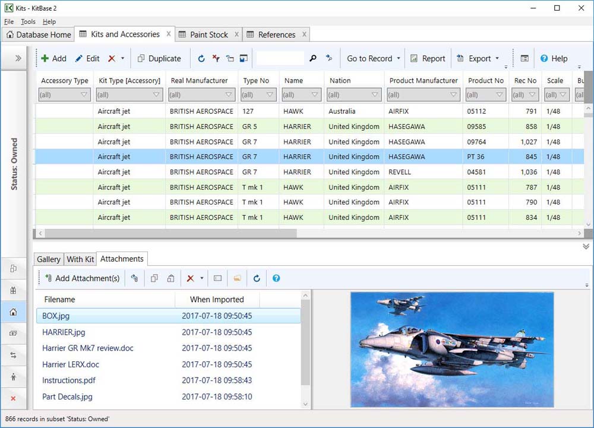Click the sidebar home status icon

(x=13, y=312)
